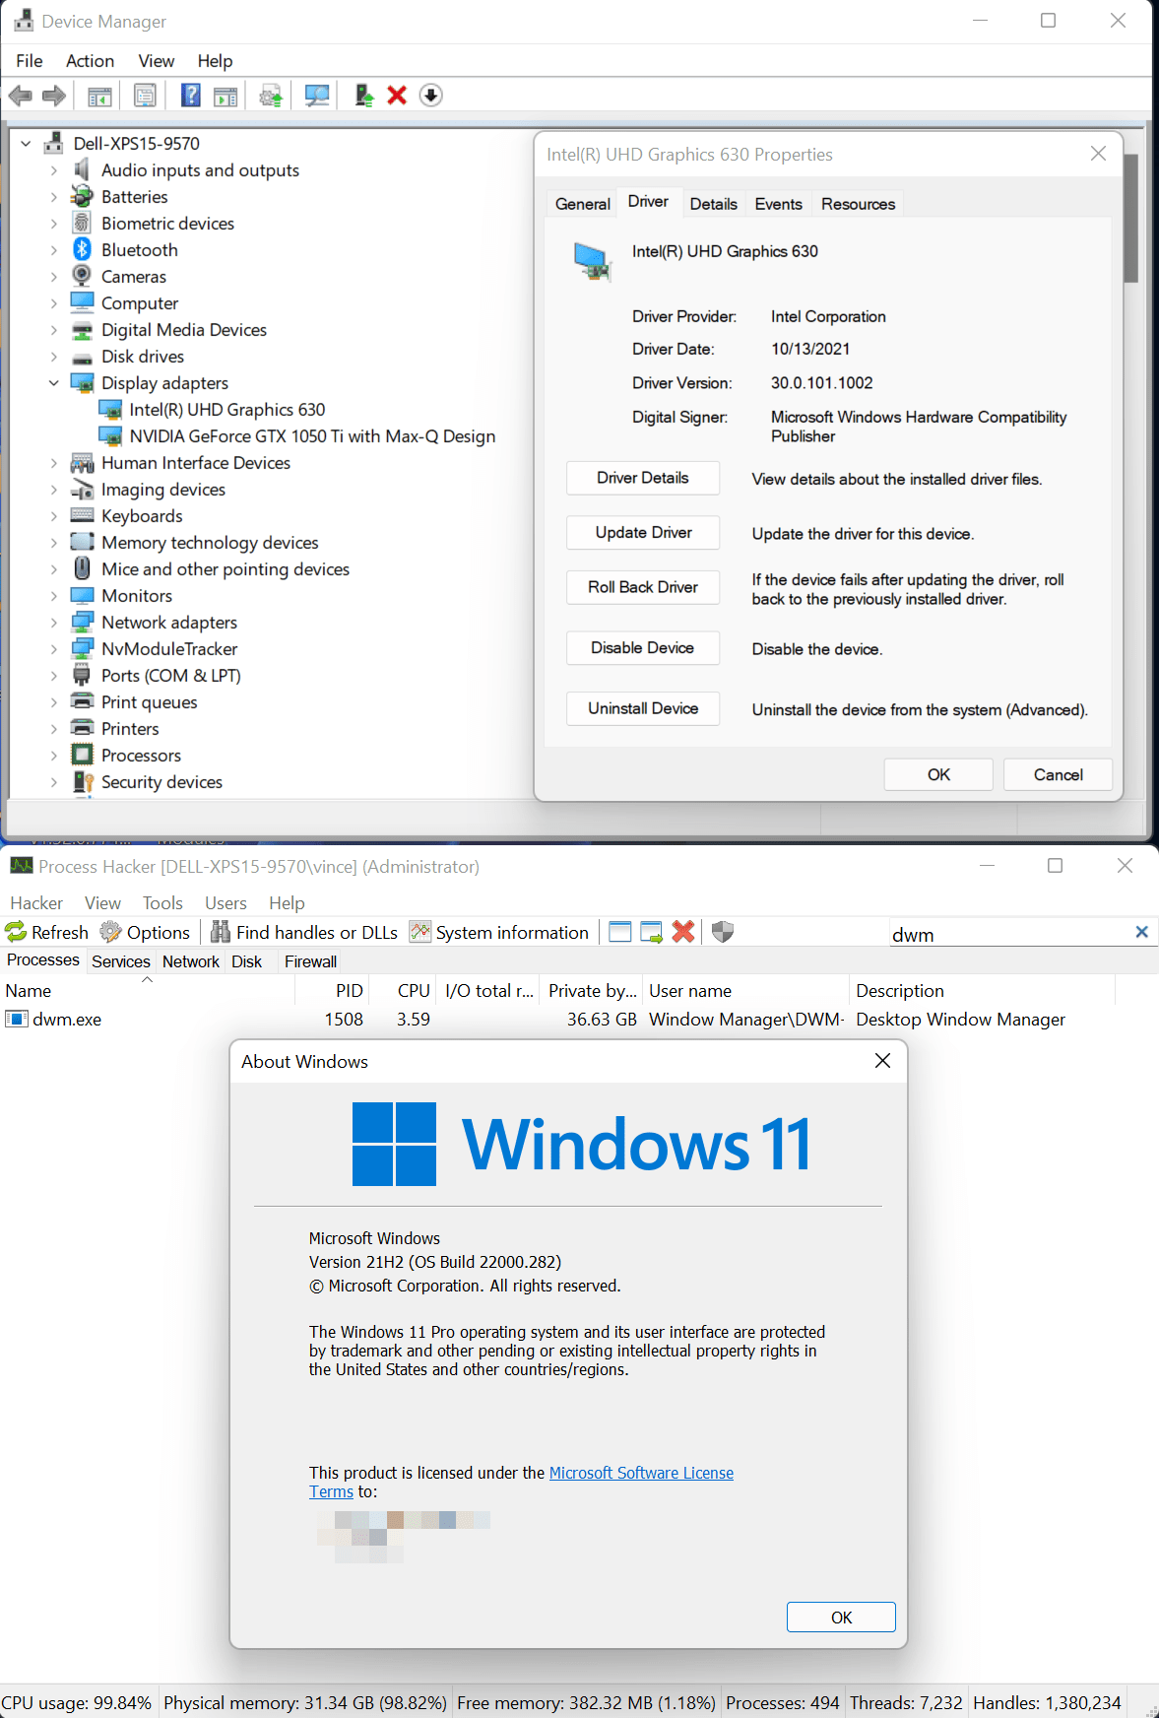Open the General tab in Properties dialog
This screenshot has width=1159, height=1718.
coord(582,204)
